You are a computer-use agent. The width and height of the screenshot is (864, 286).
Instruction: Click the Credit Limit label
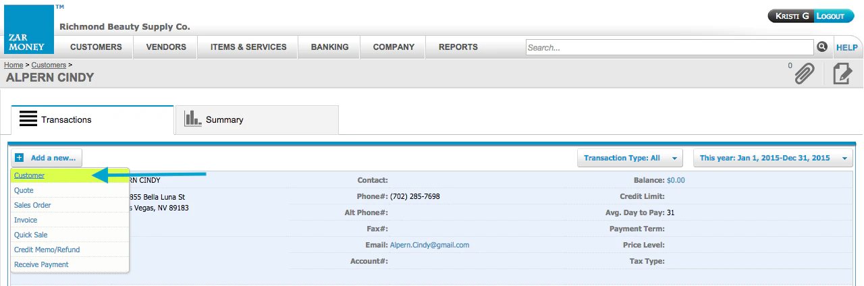coord(642,196)
